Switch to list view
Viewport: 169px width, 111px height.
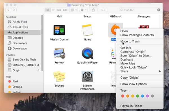click(53, 10)
